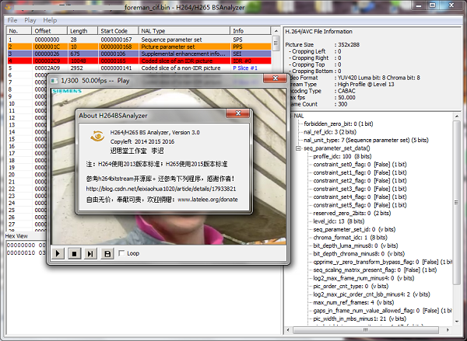Select Supplemental enhancement info row
Screen dimensions: 467x341
pos(139,54)
